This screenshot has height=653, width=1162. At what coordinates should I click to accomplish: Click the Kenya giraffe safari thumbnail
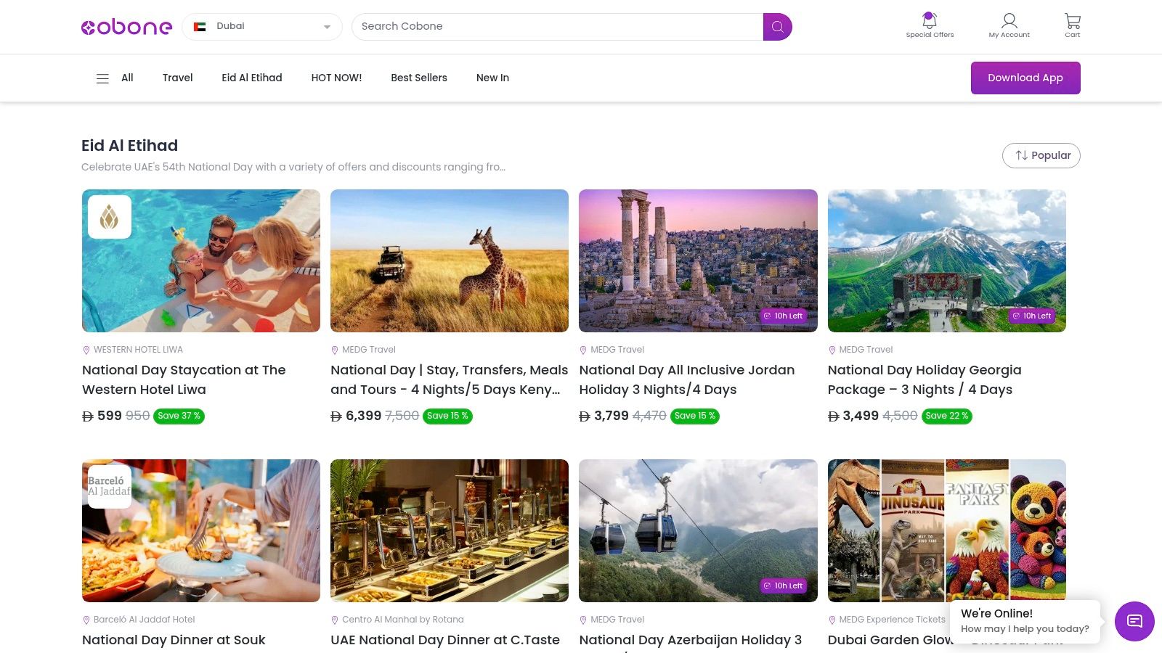point(450,260)
